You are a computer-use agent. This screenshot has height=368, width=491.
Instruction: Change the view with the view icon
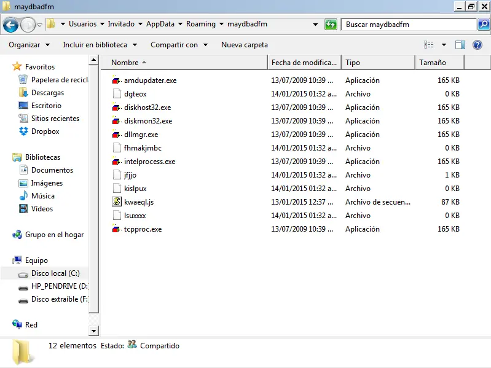pyautogui.click(x=429, y=45)
